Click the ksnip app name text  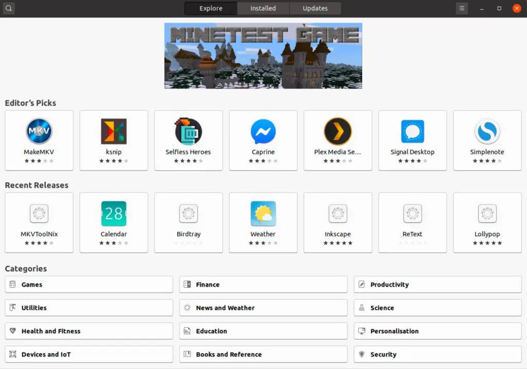114,152
